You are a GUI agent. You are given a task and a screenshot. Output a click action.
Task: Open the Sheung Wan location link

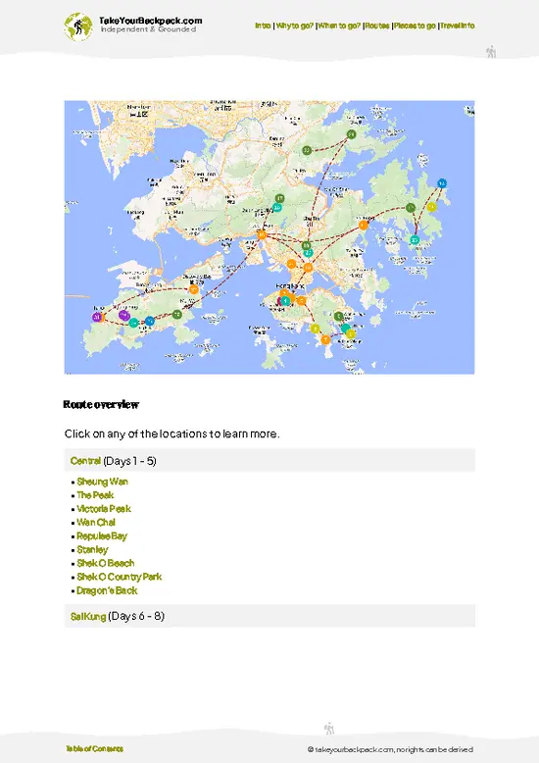click(102, 482)
